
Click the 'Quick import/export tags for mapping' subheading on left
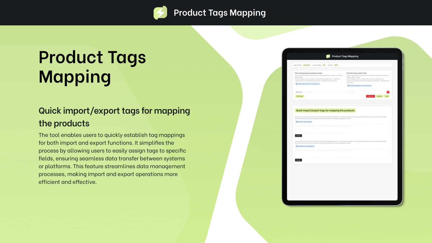tap(114, 117)
